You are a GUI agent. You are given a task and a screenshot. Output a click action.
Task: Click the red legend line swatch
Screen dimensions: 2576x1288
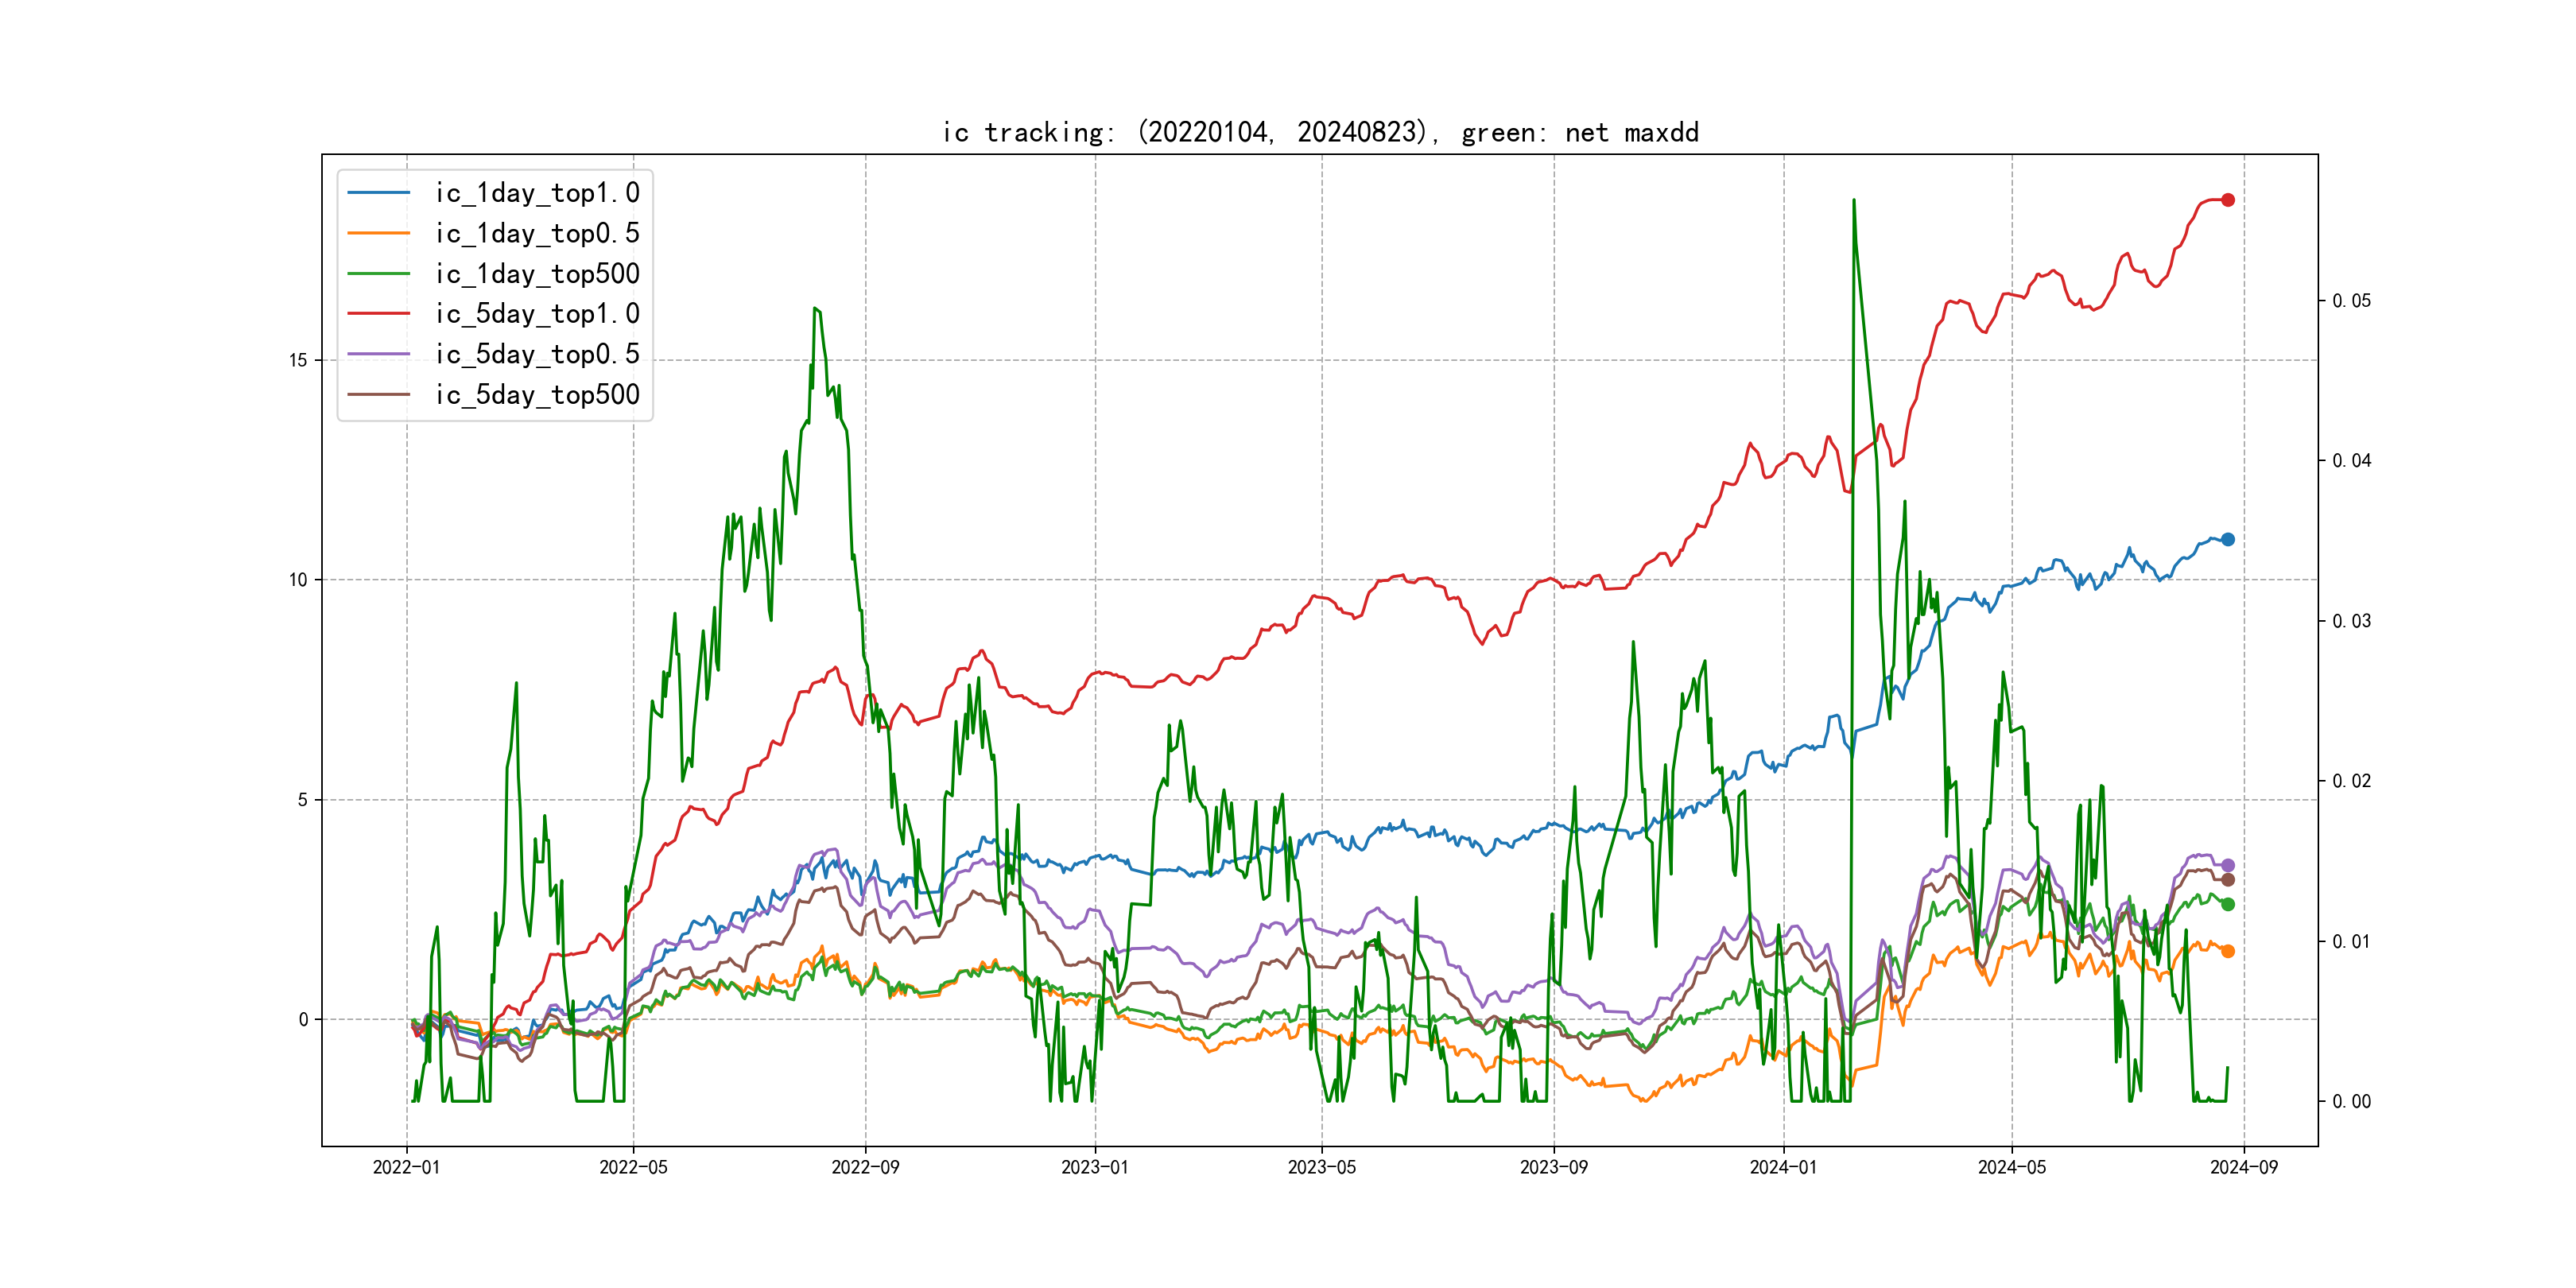[x=378, y=314]
